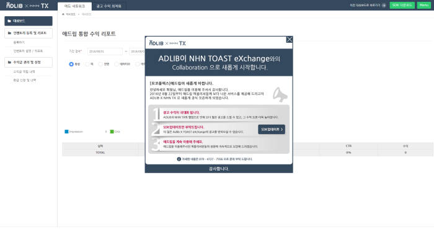Select the third radio option in the filter row
The image size is (434, 229).
[100, 65]
